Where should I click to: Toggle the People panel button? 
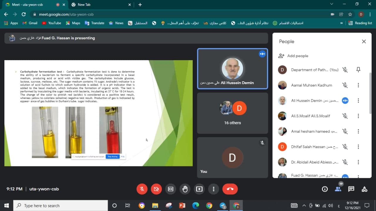338,189
